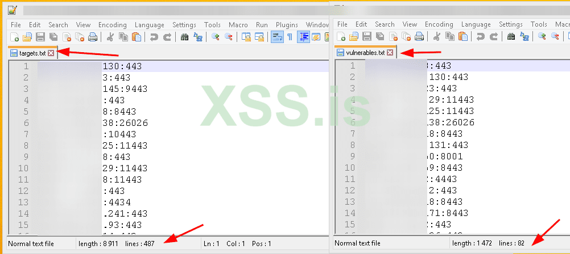Viewport: 570px width, 254px height.
Task: Click line 6 text 38:26026 in targets.txt
Action: click(x=125, y=123)
